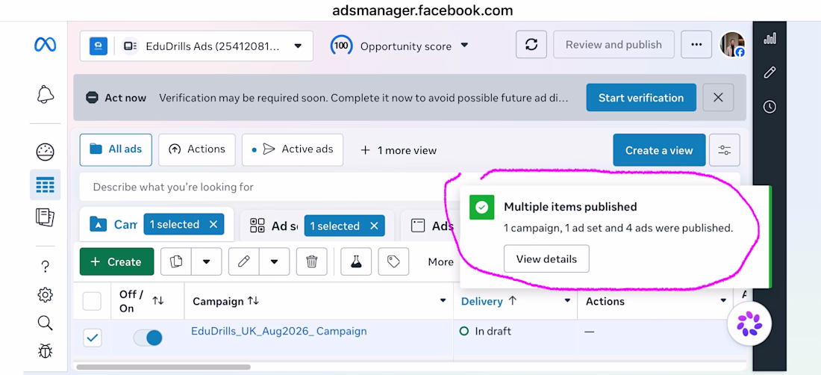Click the horizontal scrollbar under the table
The image size is (821, 375).
click(x=163, y=367)
